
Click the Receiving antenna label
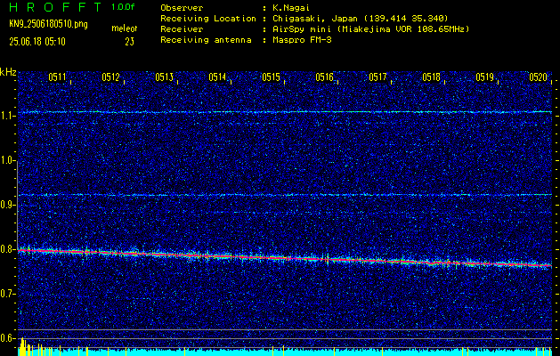[x=206, y=40]
